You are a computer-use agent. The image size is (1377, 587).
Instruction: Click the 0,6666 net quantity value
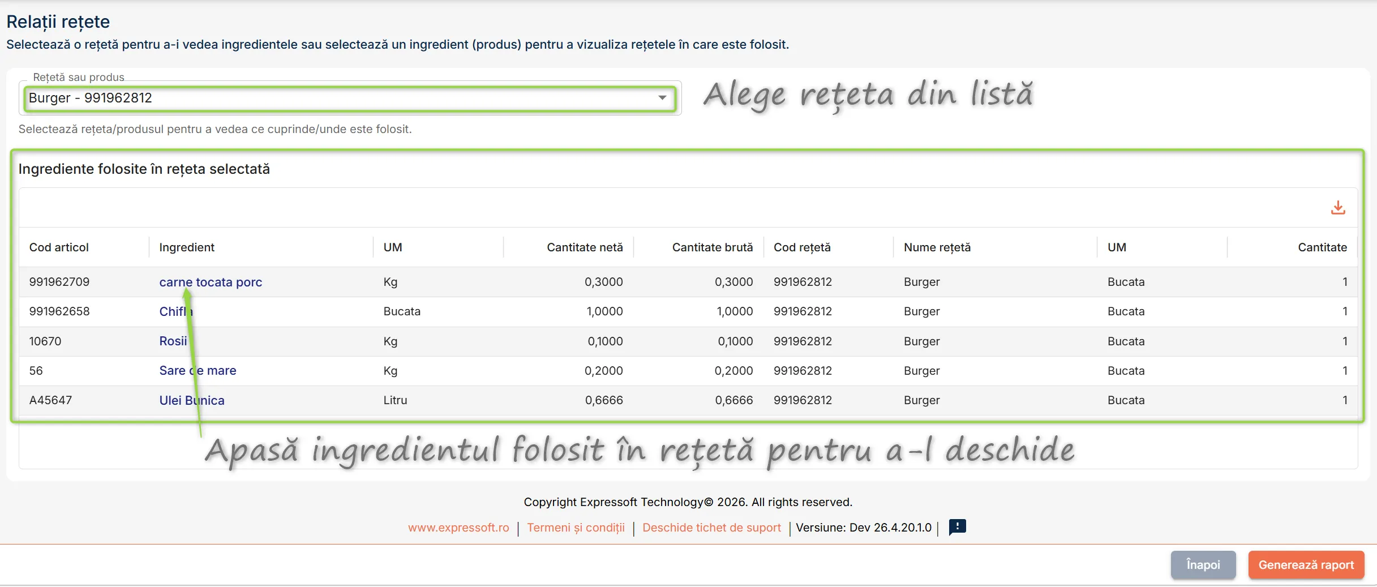(x=604, y=400)
